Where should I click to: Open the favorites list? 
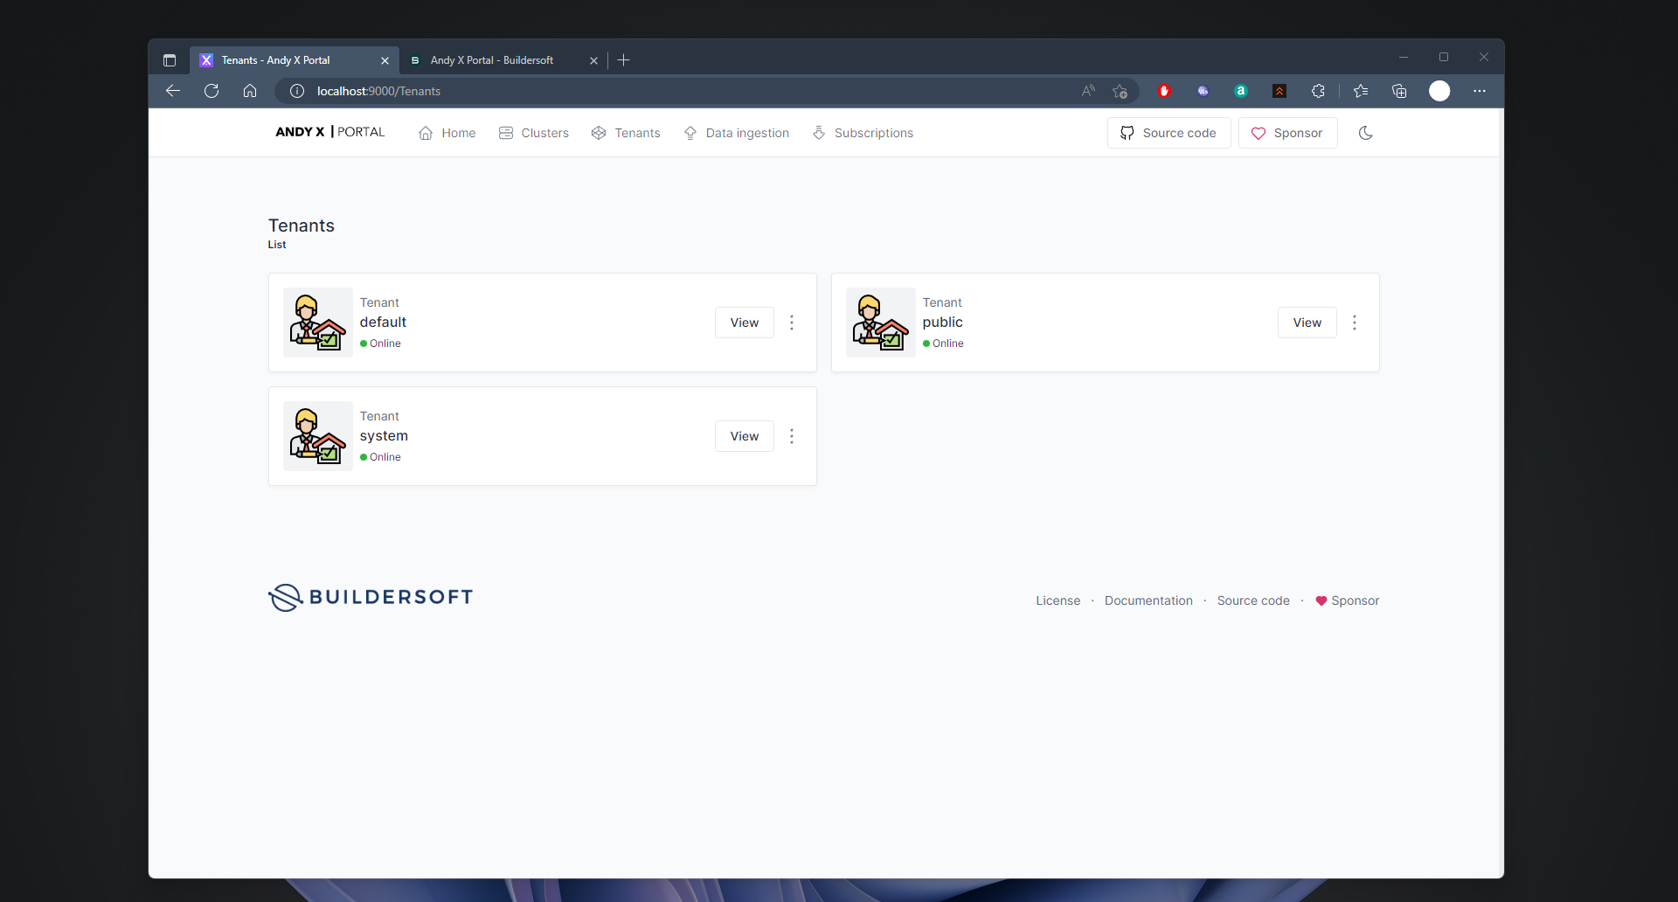(x=1361, y=91)
